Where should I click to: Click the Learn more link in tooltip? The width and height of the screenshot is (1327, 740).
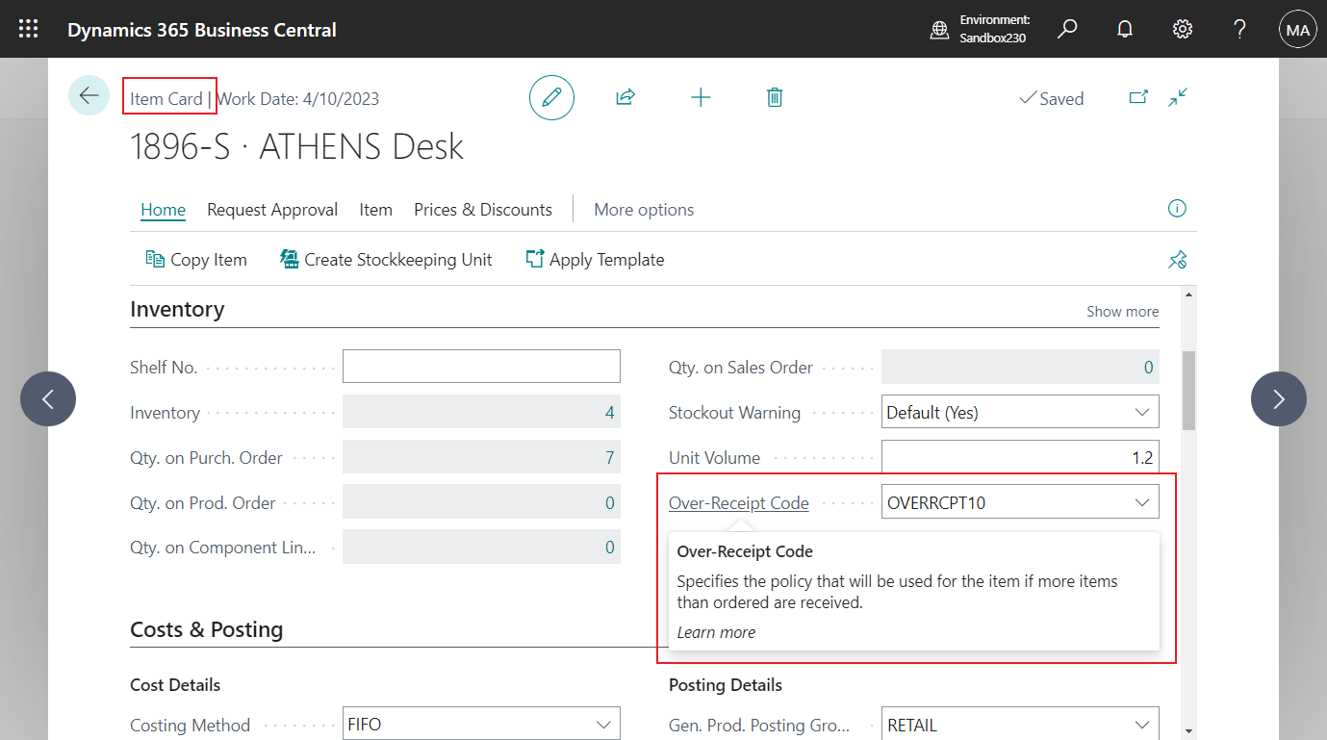tap(716, 632)
